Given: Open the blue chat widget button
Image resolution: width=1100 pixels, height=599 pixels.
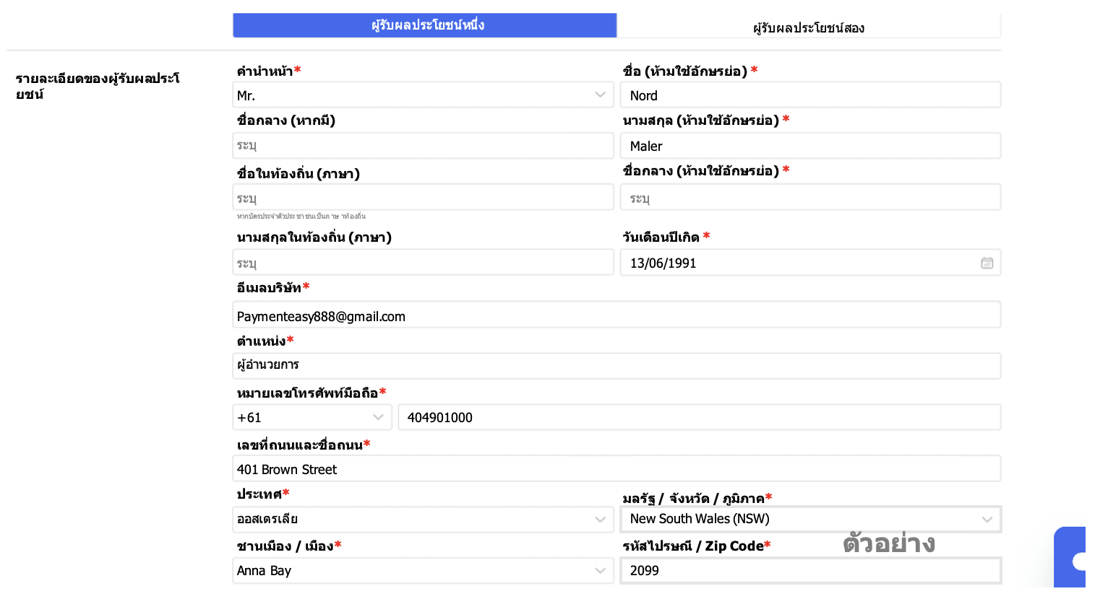Looking at the screenshot, I should pyautogui.click(x=1070, y=557).
